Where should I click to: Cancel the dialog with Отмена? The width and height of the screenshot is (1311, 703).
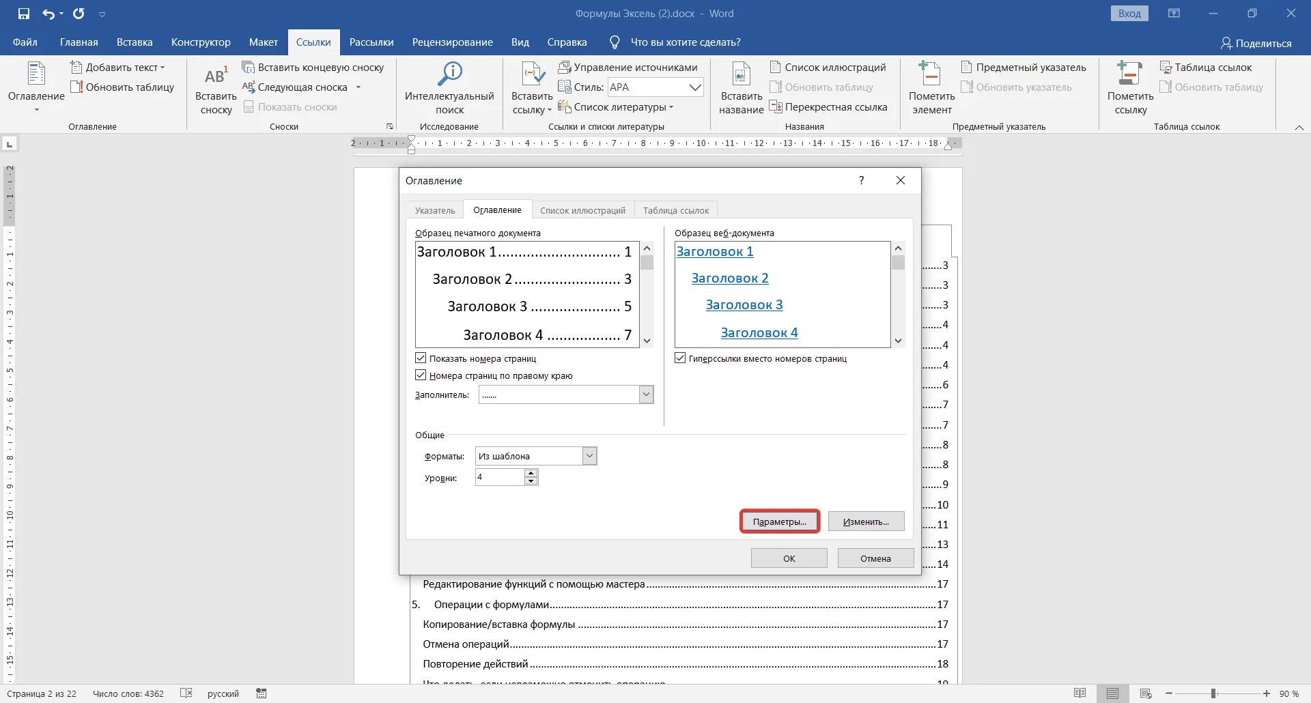[875, 558]
